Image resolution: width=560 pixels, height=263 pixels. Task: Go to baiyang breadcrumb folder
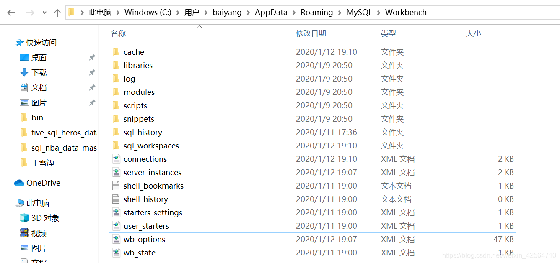[x=227, y=13]
